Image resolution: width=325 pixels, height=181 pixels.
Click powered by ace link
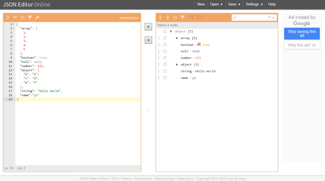[129, 18]
